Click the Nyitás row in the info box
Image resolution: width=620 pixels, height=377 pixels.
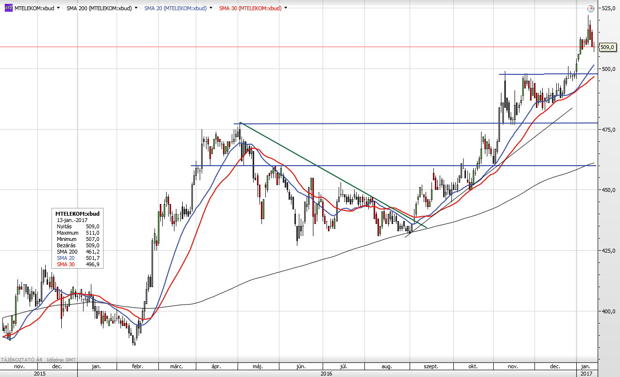click(x=78, y=226)
